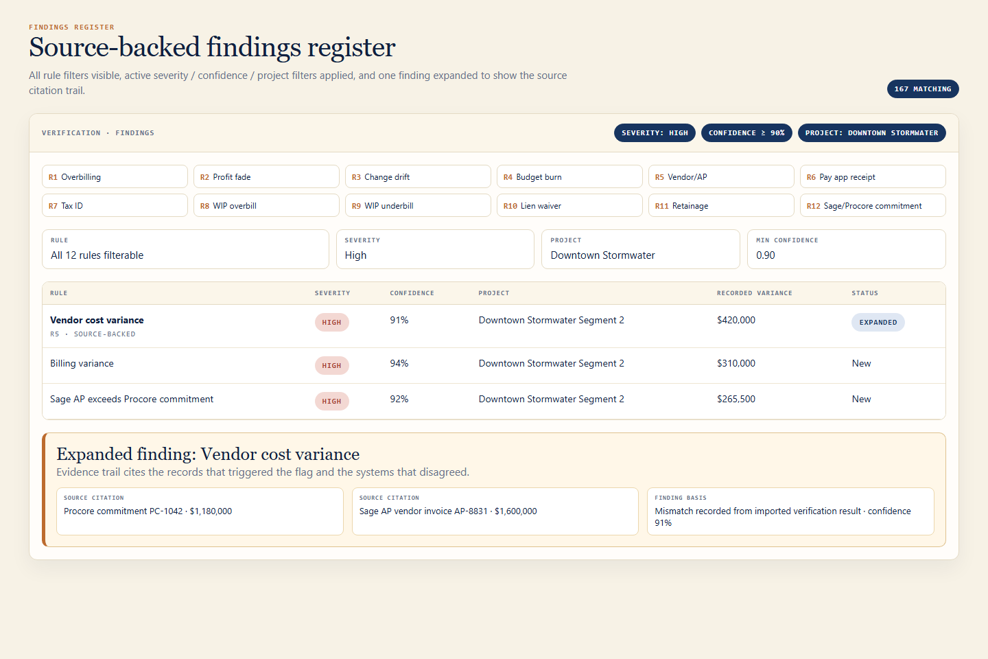
Task: Sort by the Project column header
Action: (x=494, y=293)
